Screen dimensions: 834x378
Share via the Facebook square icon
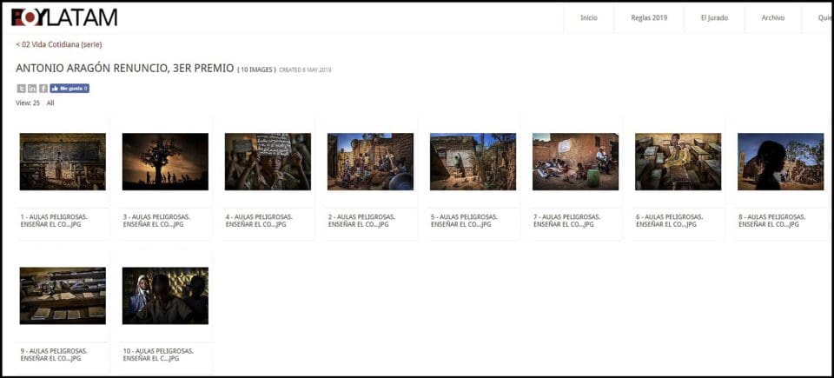click(43, 89)
